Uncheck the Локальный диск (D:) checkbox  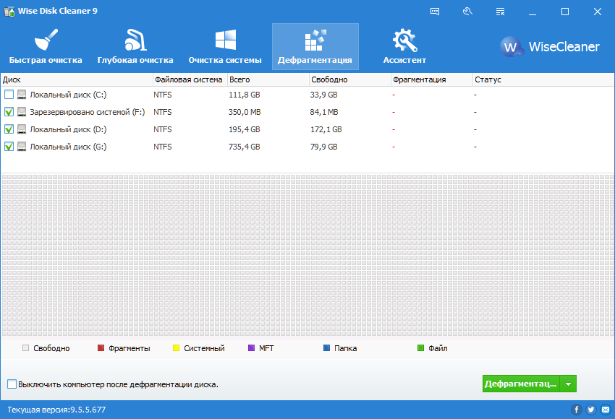pyautogui.click(x=9, y=129)
